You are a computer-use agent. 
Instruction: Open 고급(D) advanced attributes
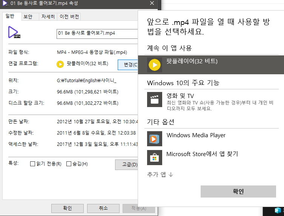127,165
